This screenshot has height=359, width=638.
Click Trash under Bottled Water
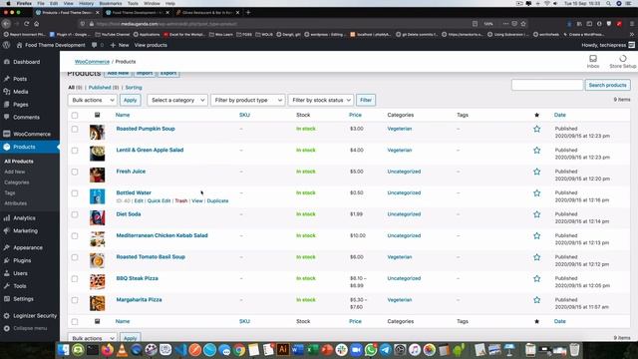[181, 201]
